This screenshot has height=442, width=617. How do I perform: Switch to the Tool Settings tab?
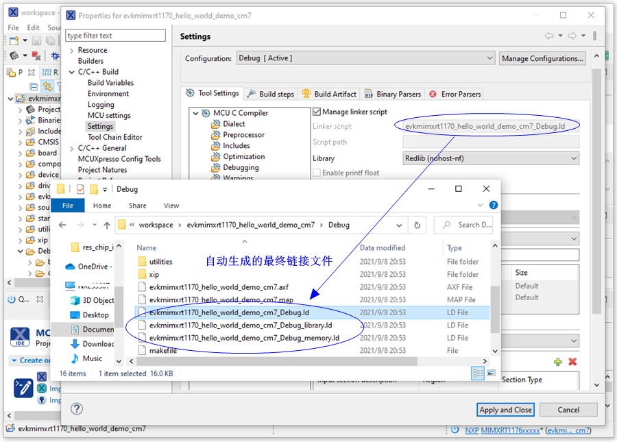point(213,93)
